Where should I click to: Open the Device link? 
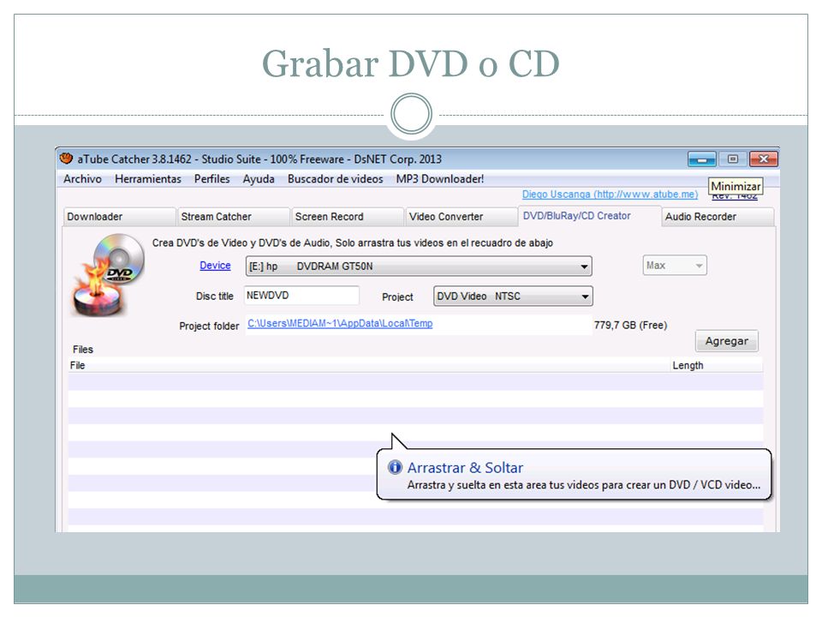tap(215, 266)
